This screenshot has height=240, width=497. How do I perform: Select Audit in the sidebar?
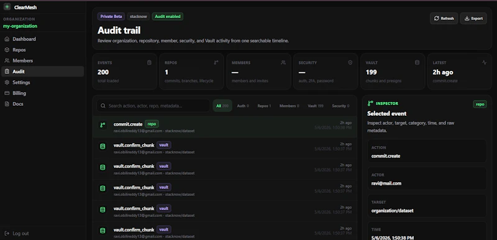coord(42,72)
